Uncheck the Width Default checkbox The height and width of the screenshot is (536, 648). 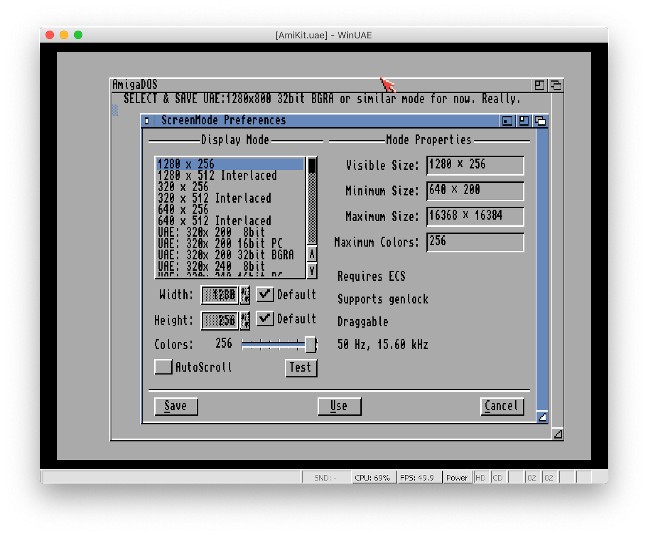coord(265,294)
